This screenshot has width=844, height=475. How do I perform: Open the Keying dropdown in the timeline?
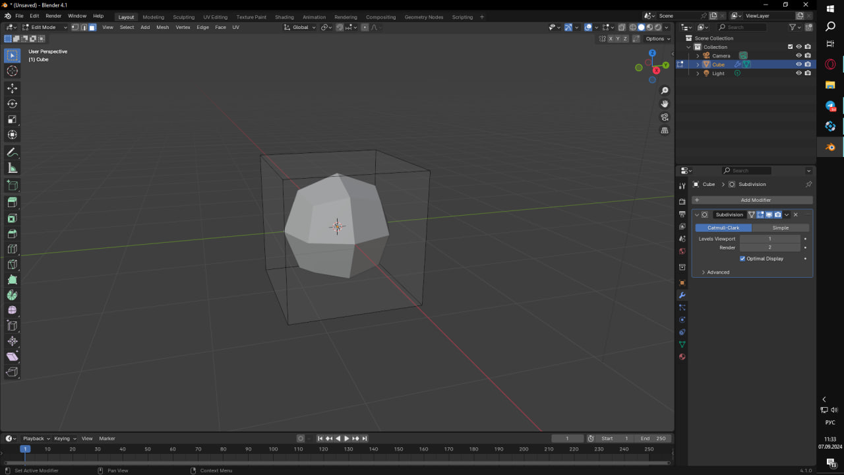pyautogui.click(x=65, y=439)
